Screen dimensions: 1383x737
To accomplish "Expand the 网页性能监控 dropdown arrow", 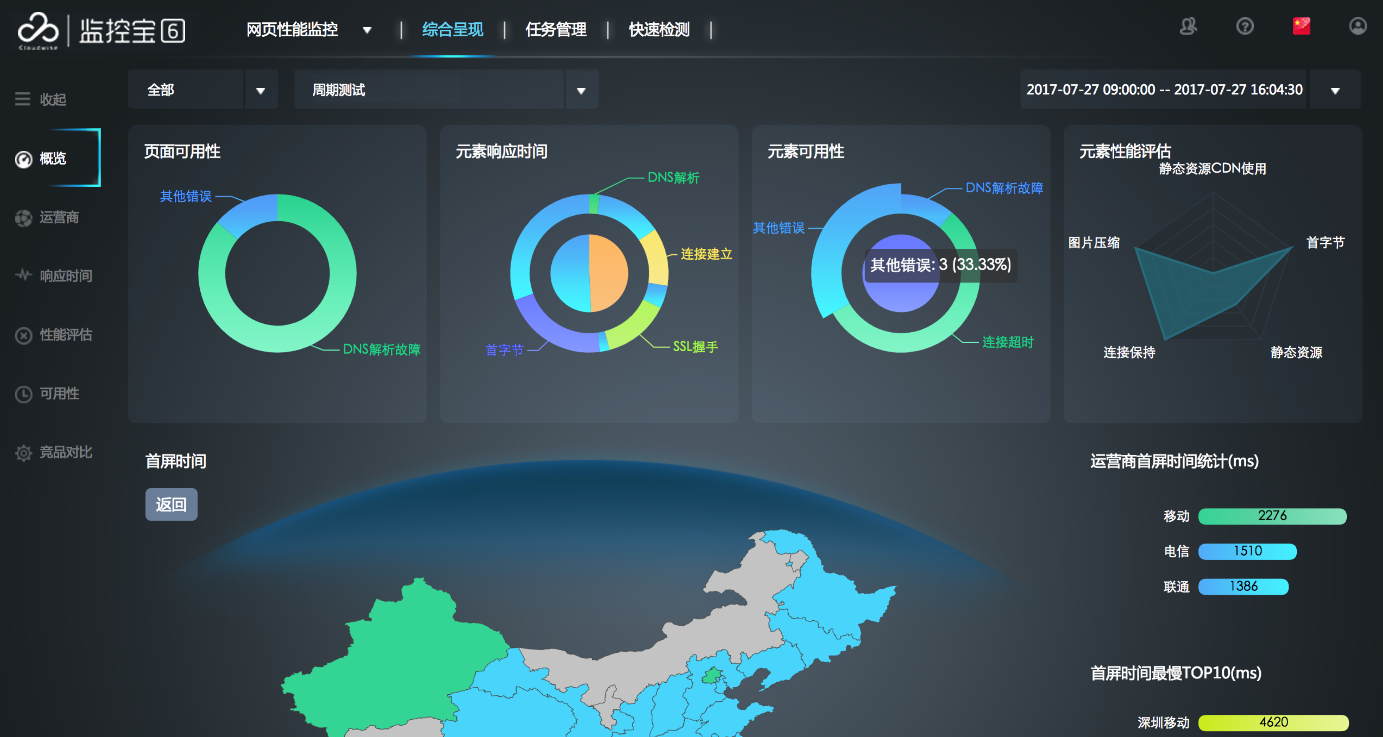I will pyautogui.click(x=367, y=30).
